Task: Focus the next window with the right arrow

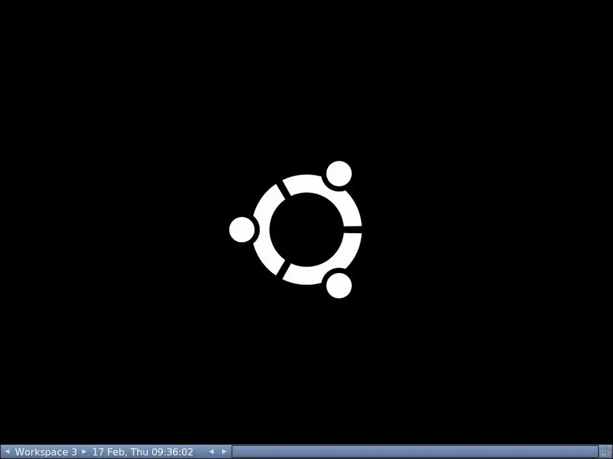Action: coord(224,452)
